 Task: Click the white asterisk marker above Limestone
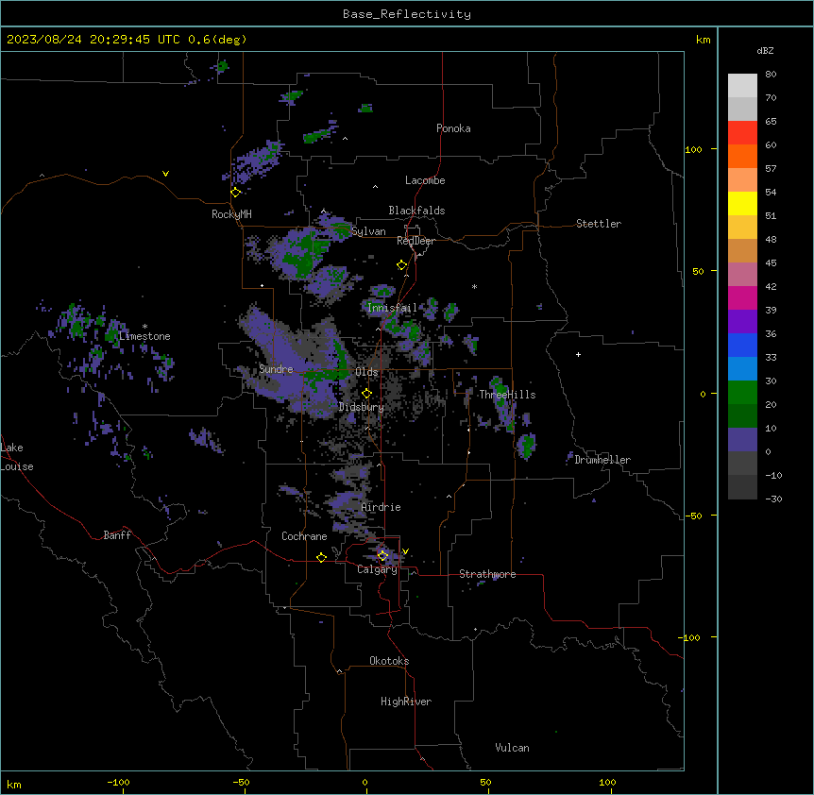(144, 327)
